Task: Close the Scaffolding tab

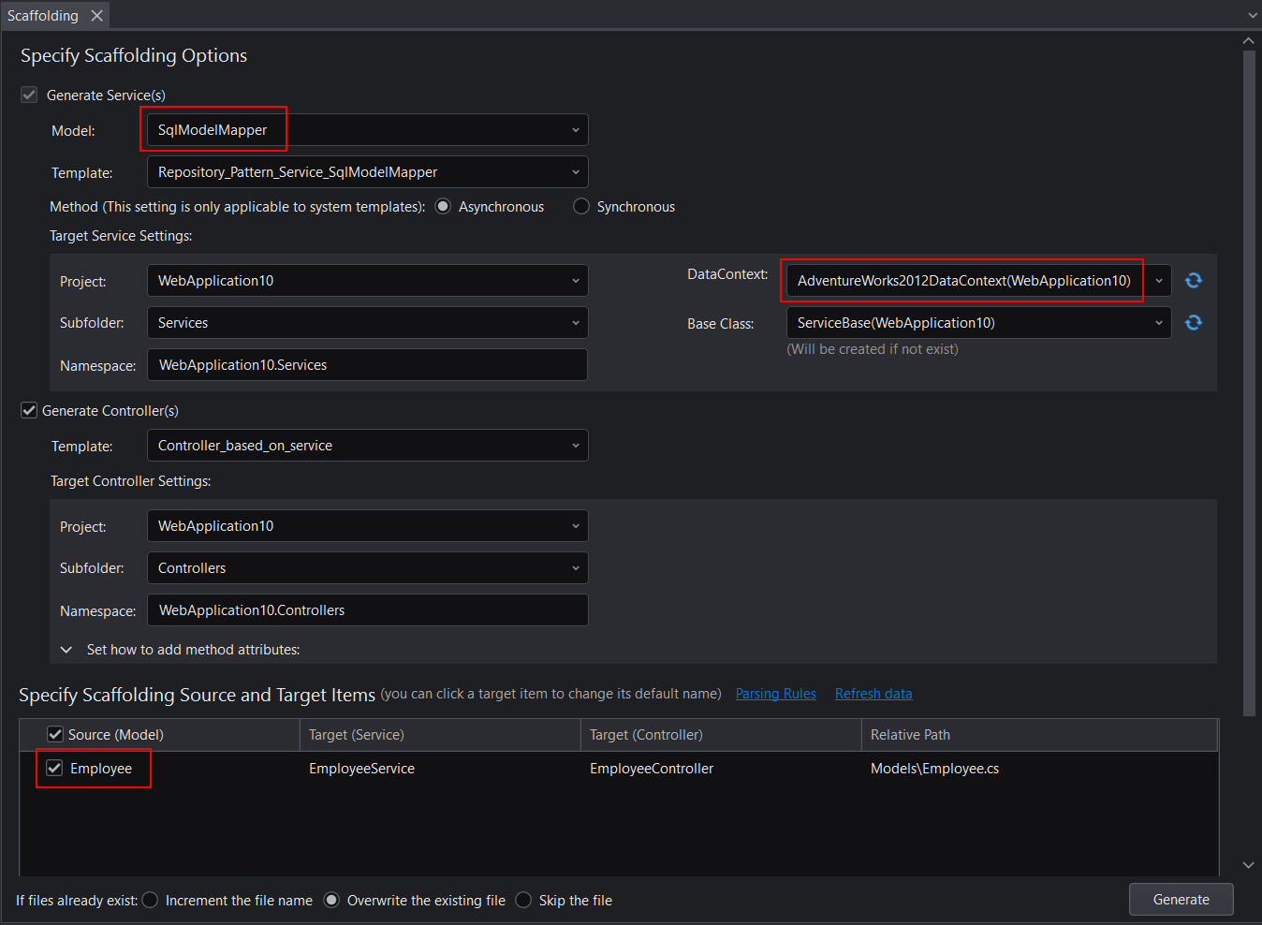Action: (x=96, y=16)
